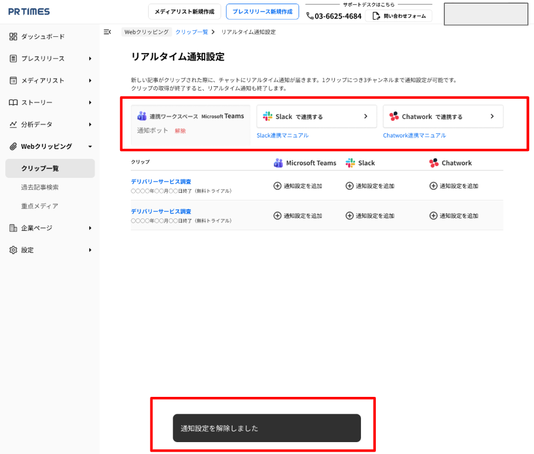534x454 pixels.
Task: Open the Chatwork連携マニュアル link
Action: point(414,135)
